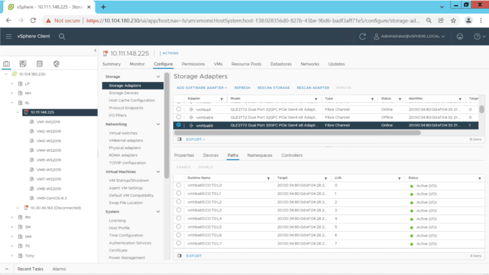489x275 pixels.
Task: Click the adapter table horizontal scrollbar
Action: [297, 133]
